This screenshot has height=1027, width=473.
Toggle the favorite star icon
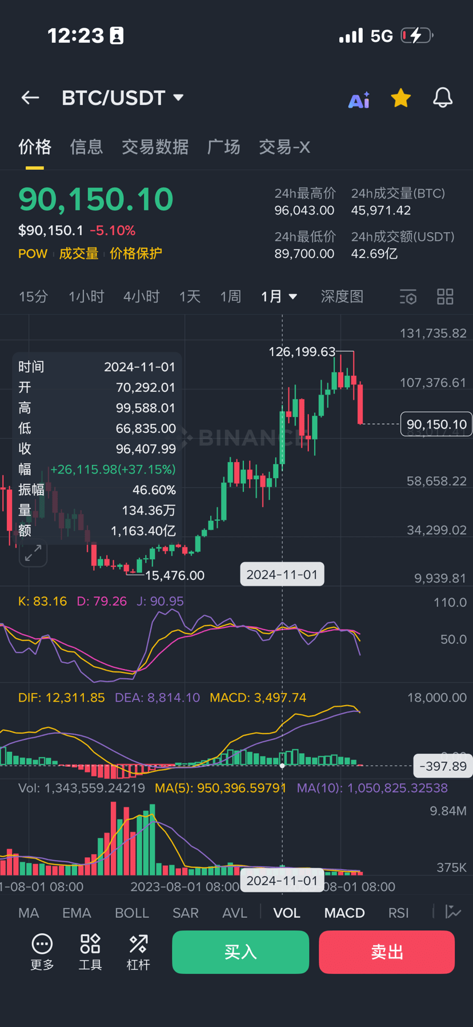[x=401, y=98]
